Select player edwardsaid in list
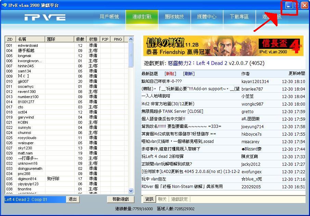This screenshot has height=216, width=310. point(28,45)
